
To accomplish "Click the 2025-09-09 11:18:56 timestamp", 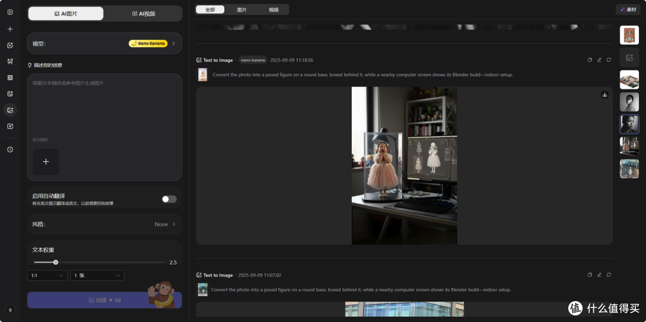I will 292,60.
